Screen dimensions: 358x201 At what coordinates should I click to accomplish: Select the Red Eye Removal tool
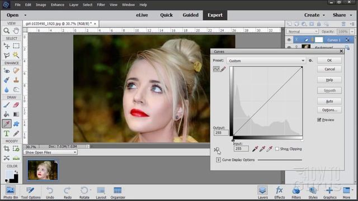[x=6, y=71]
